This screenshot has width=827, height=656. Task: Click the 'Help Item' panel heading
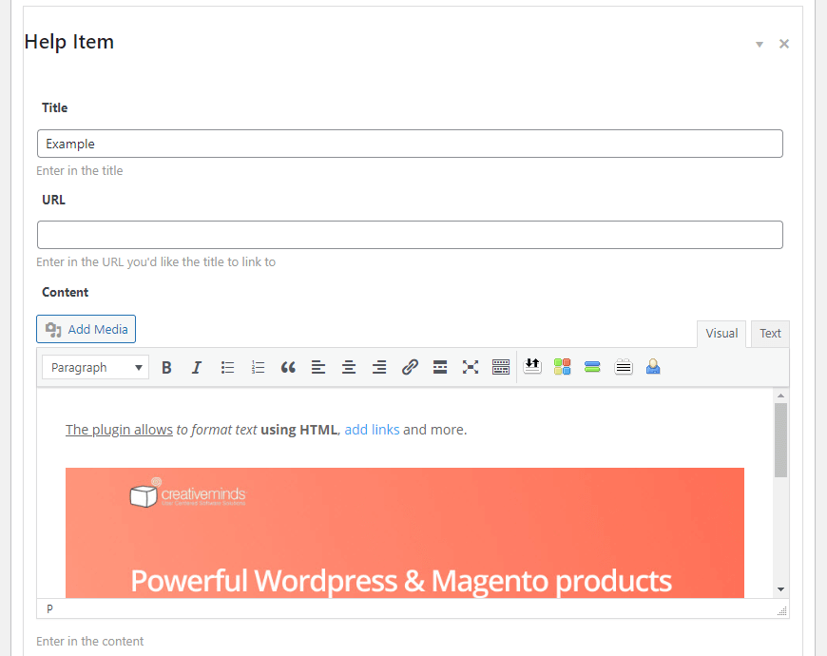pyautogui.click(x=69, y=42)
